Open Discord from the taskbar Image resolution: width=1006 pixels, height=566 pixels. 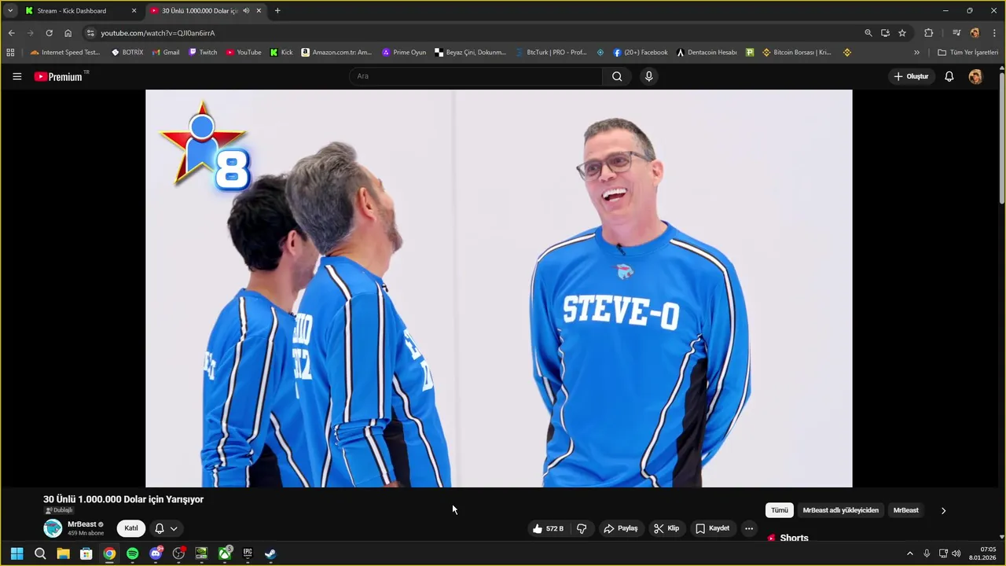pyautogui.click(x=156, y=553)
